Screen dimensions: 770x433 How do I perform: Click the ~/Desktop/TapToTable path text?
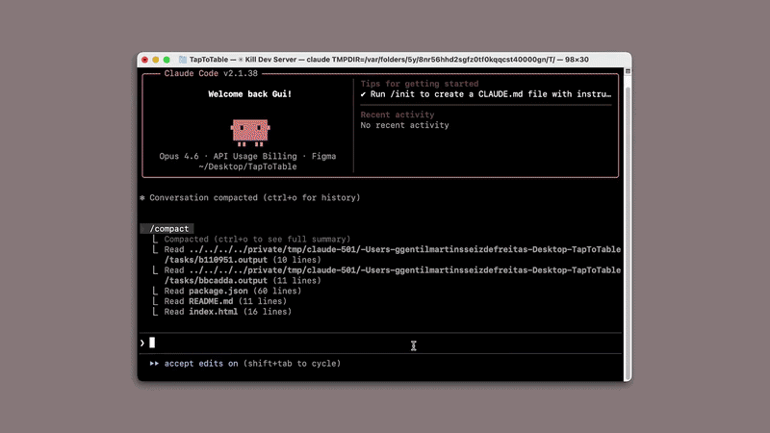tap(247, 166)
